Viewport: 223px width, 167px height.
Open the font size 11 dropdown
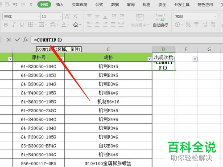(61, 16)
